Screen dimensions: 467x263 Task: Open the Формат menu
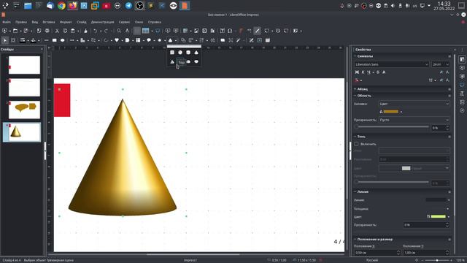(66, 22)
